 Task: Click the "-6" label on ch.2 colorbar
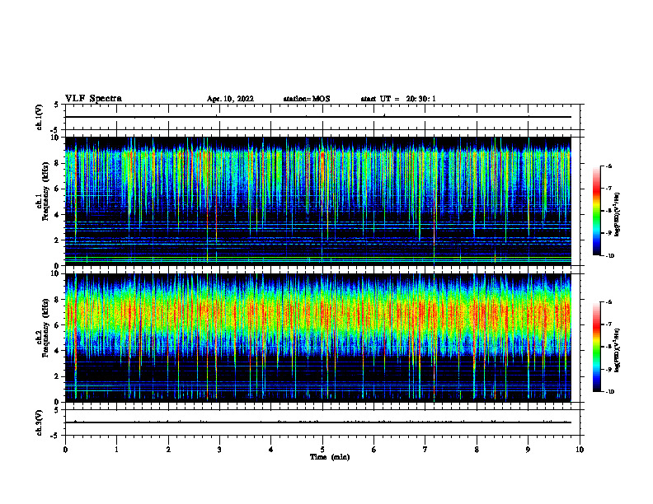coord(608,302)
